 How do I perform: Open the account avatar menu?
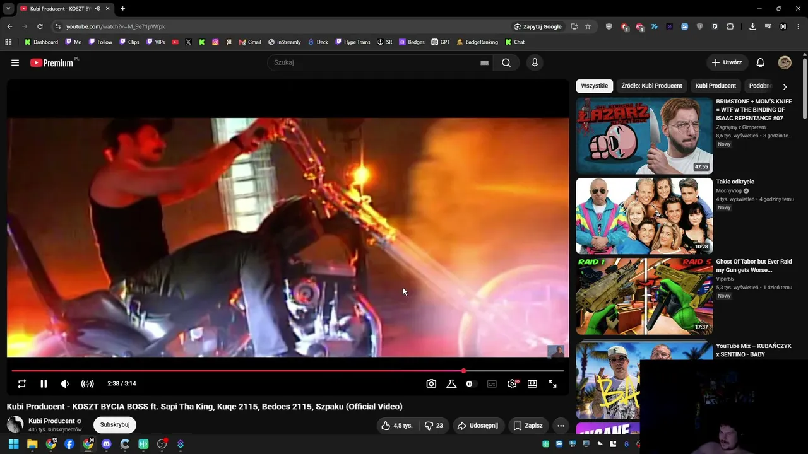(x=785, y=62)
